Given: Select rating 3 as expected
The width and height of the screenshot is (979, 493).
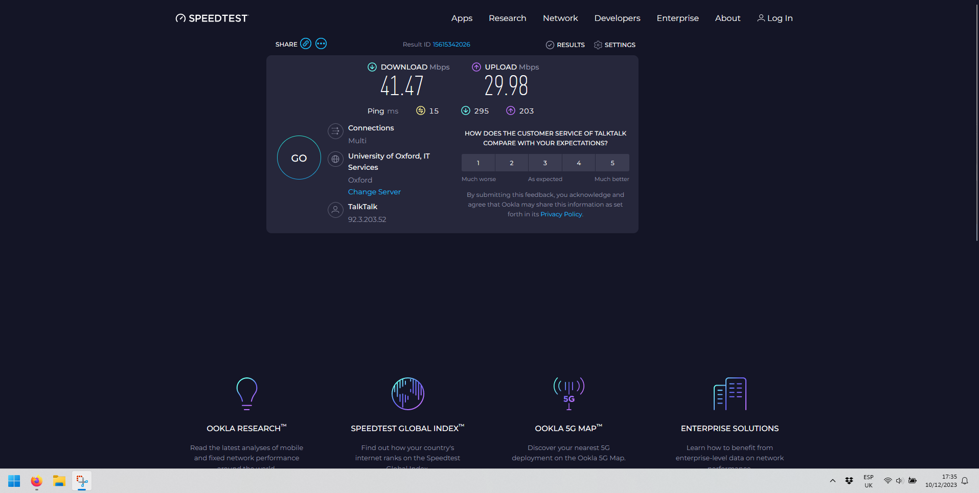Looking at the screenshot, I should [545, 163].
